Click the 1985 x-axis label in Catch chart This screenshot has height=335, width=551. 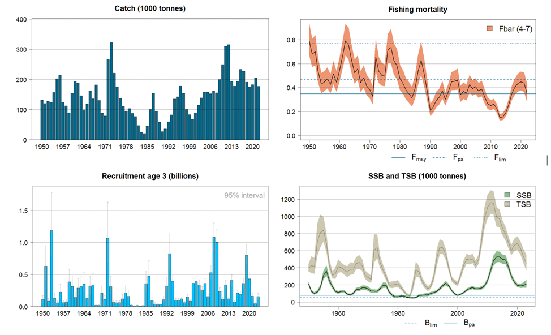147,147
